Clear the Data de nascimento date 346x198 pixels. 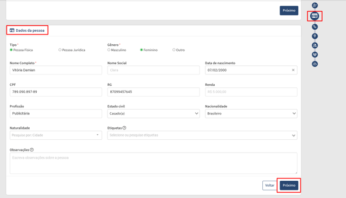(293, 70)
